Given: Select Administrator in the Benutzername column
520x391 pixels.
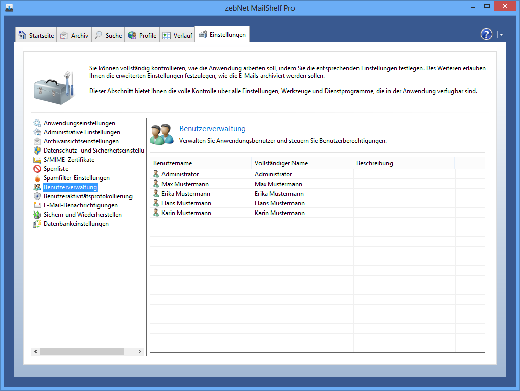Looking at the screenshot, I should pyautogui.click(x=180, y=174).
